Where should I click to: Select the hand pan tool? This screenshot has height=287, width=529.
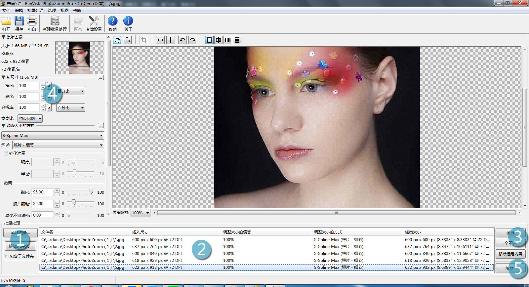(x=117, y=40)
